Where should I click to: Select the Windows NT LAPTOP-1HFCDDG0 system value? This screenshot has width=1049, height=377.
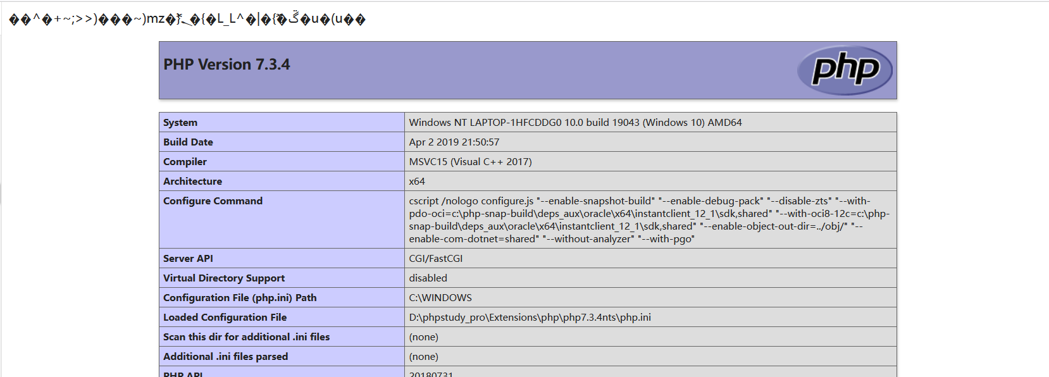pos(575,123)
